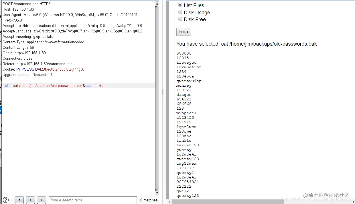Click the password entry monkey
Image resolution: width=355 pixels, height=204 pixels.
[184, 86]
